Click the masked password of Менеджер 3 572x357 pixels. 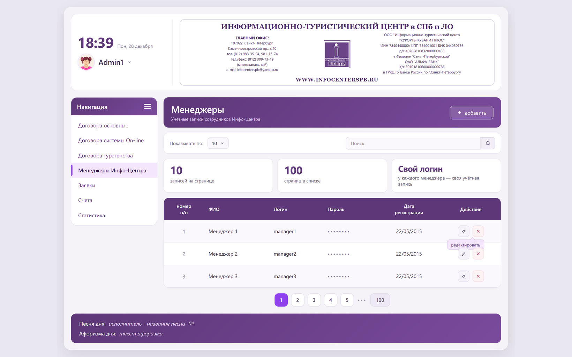[338, 277]
